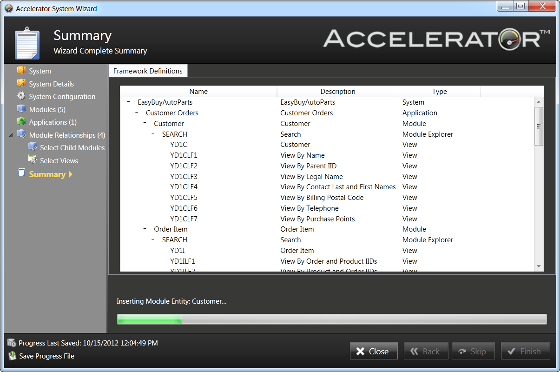Screen dimensions: 560x372
Task: Click the 'Application' type cell
Action: pos(420,113)
